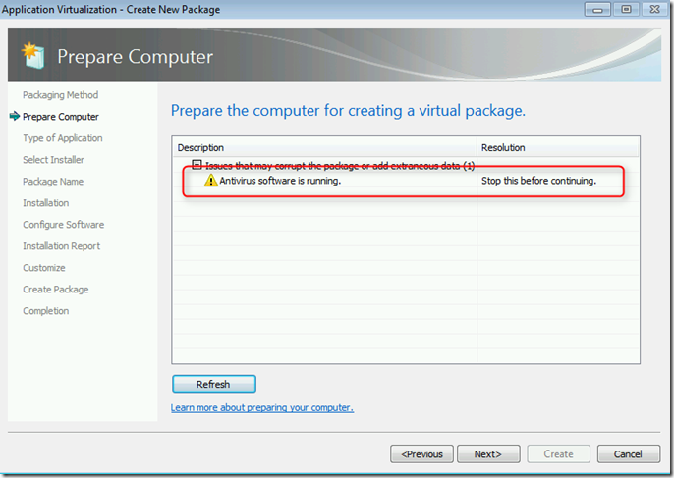
Task: Select the Type of Application step
Action: click(x=63, y=138)
